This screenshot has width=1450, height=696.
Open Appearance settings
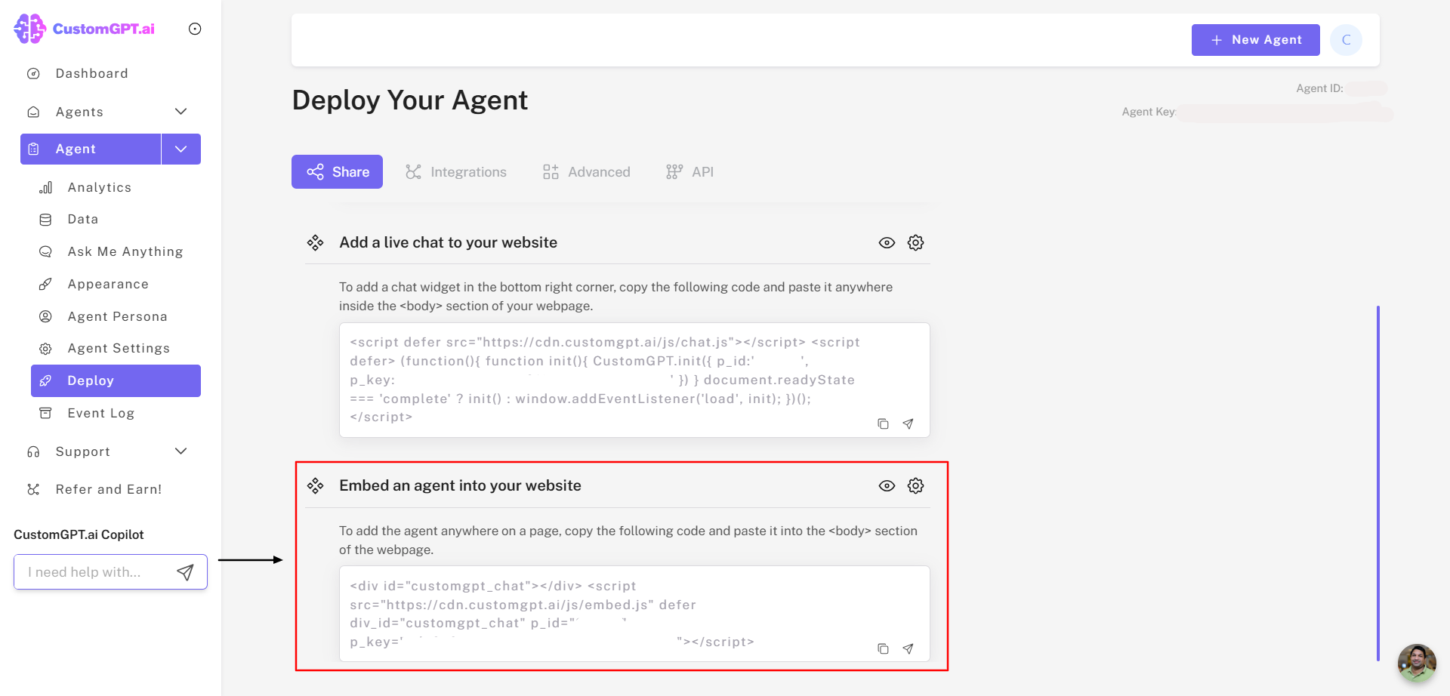pyautogui.click(x=108, y=284)
